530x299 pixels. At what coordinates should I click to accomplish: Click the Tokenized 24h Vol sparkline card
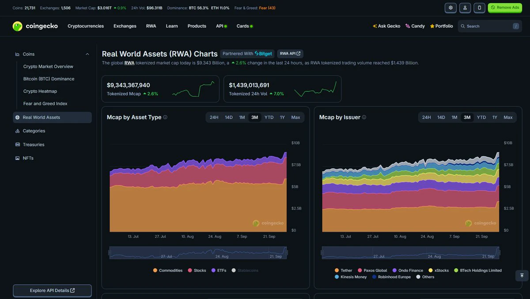tap(283, 89)
